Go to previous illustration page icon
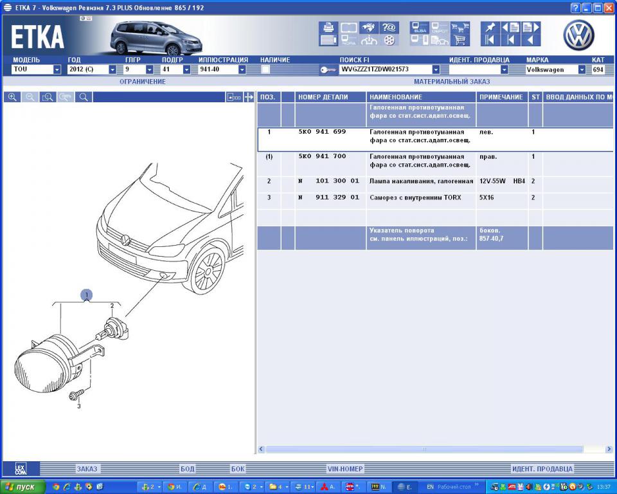The height and width of the screenshot is (494, 617). click(x=510, y=28)
